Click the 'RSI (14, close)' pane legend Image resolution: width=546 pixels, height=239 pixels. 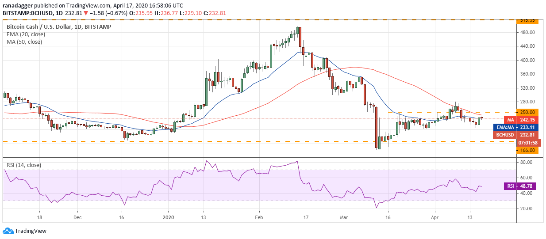[x=23, y=165]
